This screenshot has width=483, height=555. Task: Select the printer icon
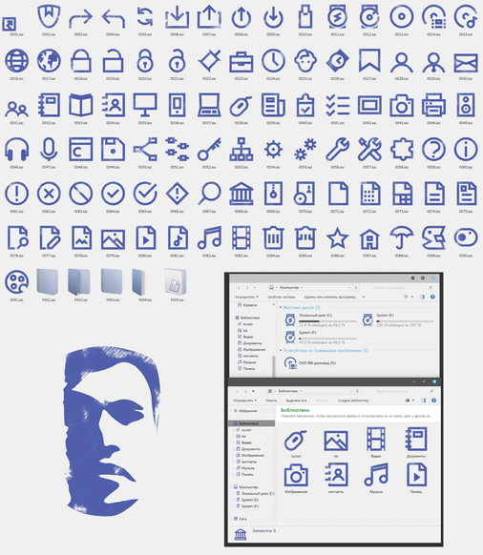[433, 105]
